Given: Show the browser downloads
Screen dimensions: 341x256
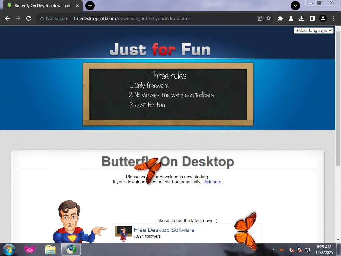Looking at the screenshot, I should [x=302, y=19].
